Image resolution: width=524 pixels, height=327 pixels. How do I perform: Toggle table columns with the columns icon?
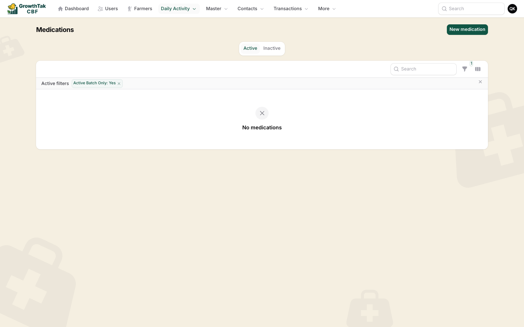(478, 69)
